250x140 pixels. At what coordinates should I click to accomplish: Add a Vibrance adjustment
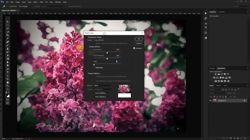(x=228, y=74)
